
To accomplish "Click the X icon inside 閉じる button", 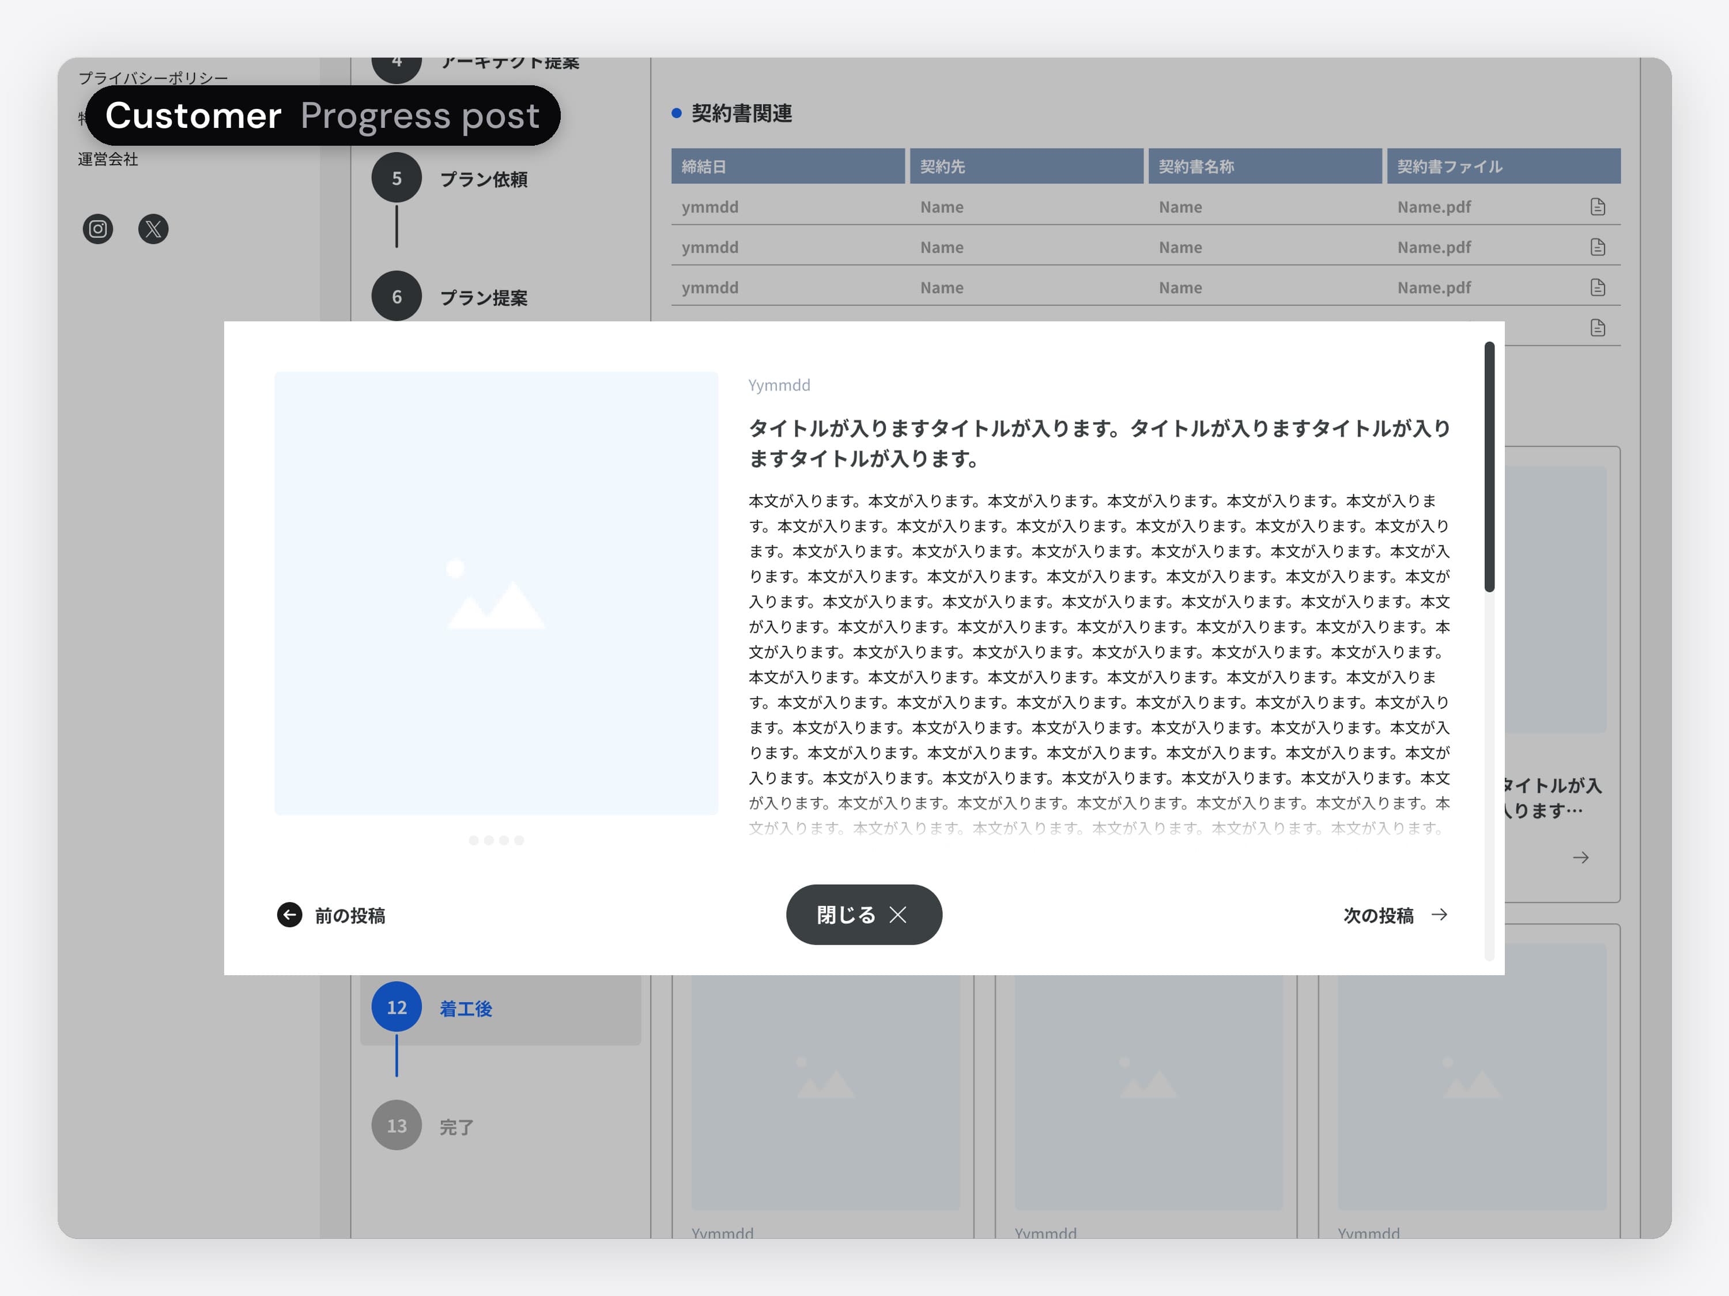I will [898, 915].
